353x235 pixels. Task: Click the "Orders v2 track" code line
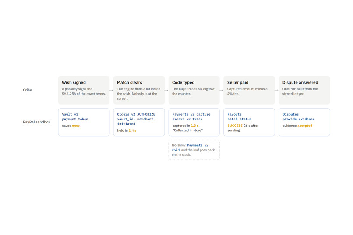point(187,119)
